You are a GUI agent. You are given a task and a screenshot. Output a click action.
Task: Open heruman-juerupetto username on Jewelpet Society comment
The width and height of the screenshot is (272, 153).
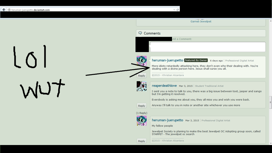tap(167, 120)
